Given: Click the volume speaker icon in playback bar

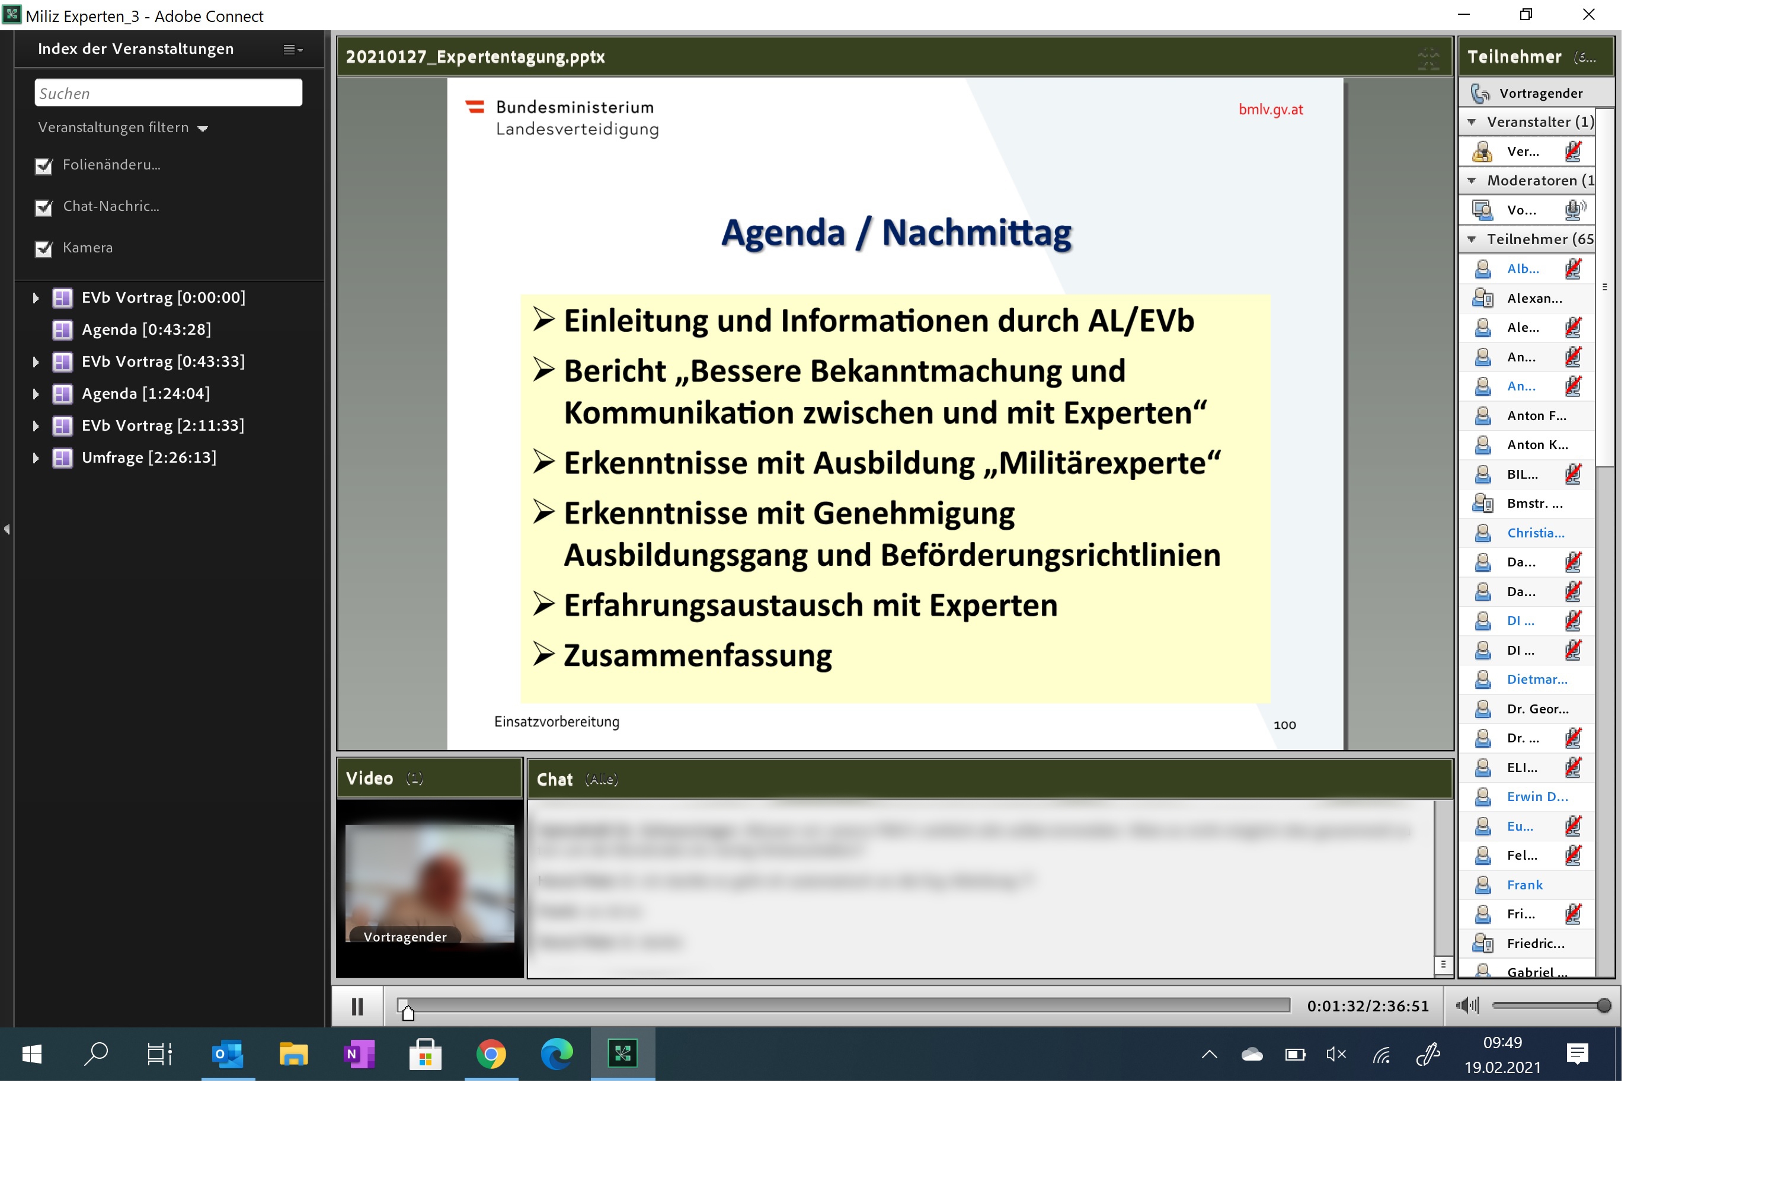Looking at the screenshot, I should (x=1466, y=1005).
